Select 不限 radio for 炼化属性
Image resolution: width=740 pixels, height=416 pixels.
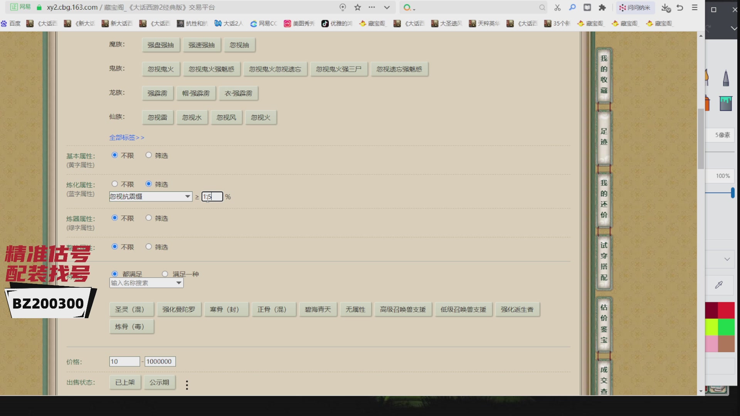tap(114, 184)
